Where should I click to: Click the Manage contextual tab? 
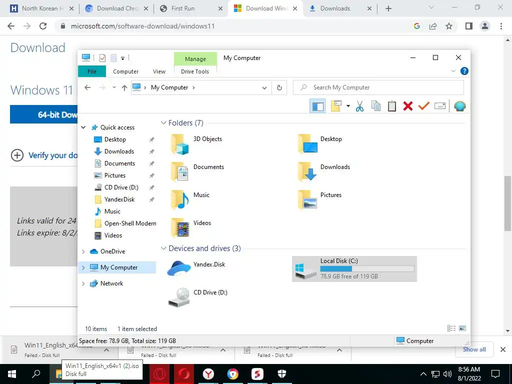(195, 59)
